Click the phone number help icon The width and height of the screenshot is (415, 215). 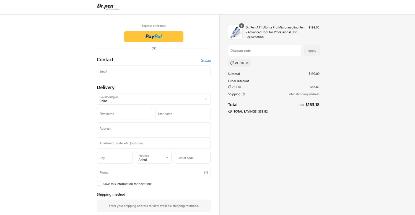tap(206, 172)
